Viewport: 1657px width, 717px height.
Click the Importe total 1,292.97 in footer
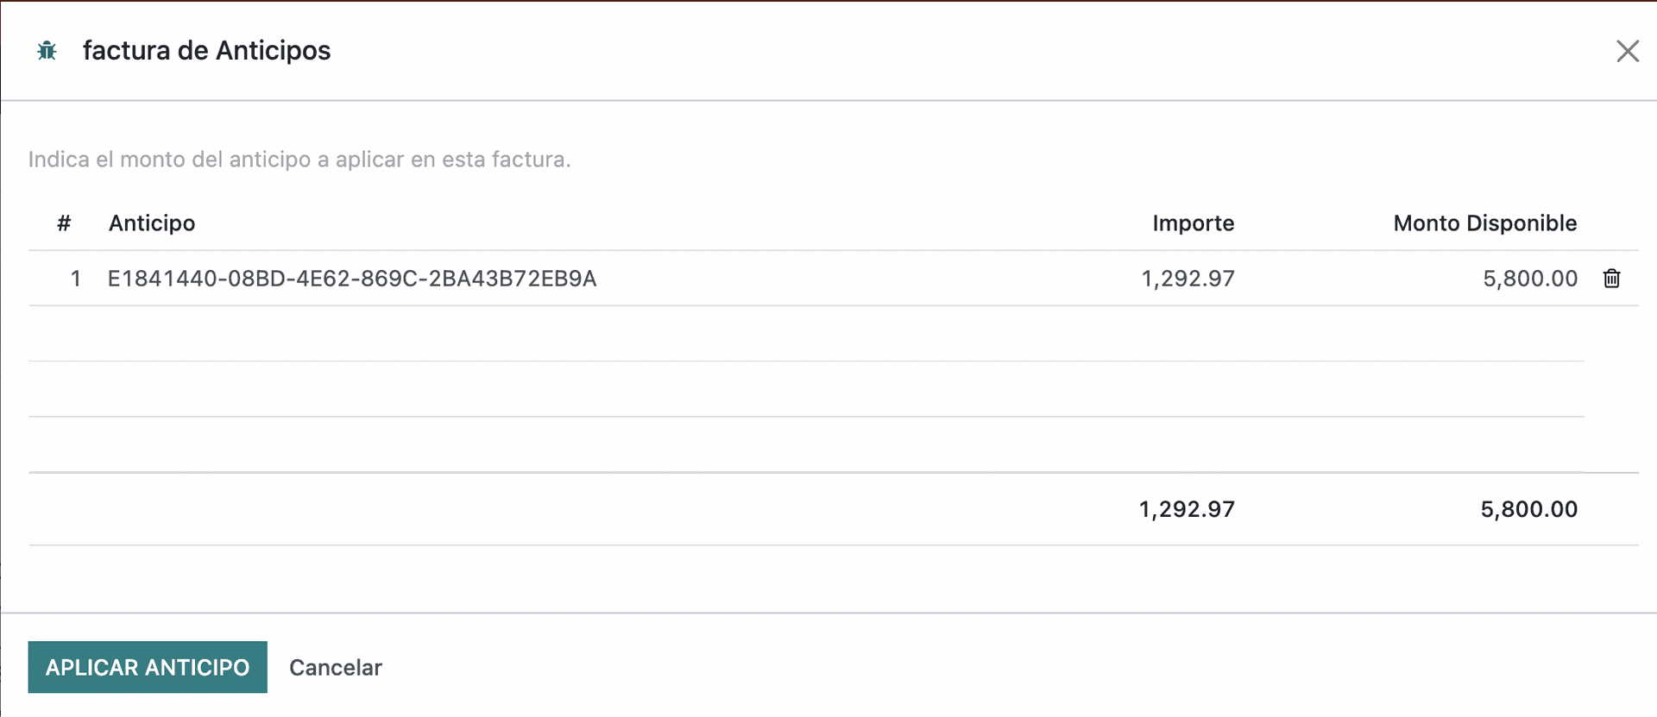tap(1187, 509)
